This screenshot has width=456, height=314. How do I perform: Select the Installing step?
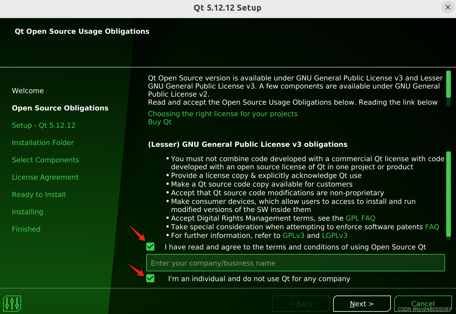[27, 212]
